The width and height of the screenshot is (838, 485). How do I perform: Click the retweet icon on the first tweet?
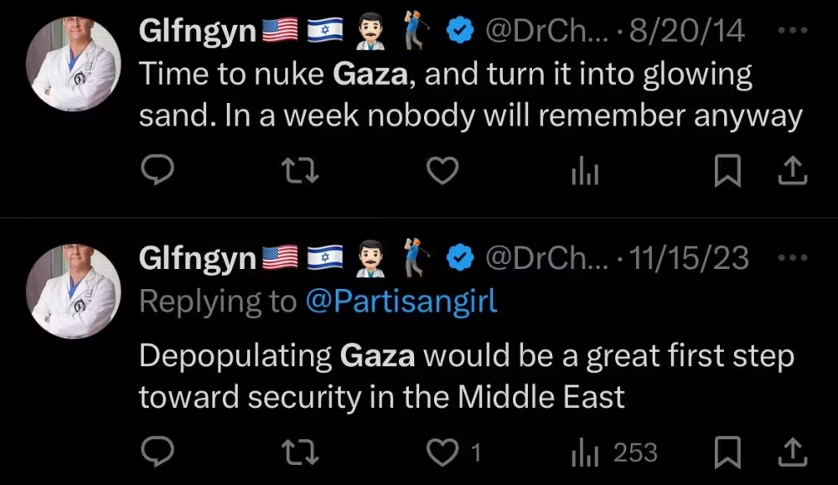coord(300,170)
